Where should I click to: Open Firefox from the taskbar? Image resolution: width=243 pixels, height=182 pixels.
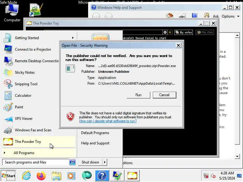click(41, 176)
